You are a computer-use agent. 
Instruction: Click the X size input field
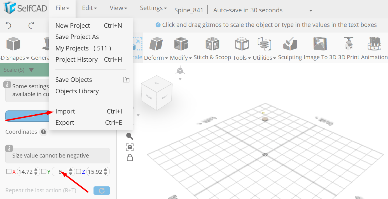pyautogui.click(x=25, y=172)
